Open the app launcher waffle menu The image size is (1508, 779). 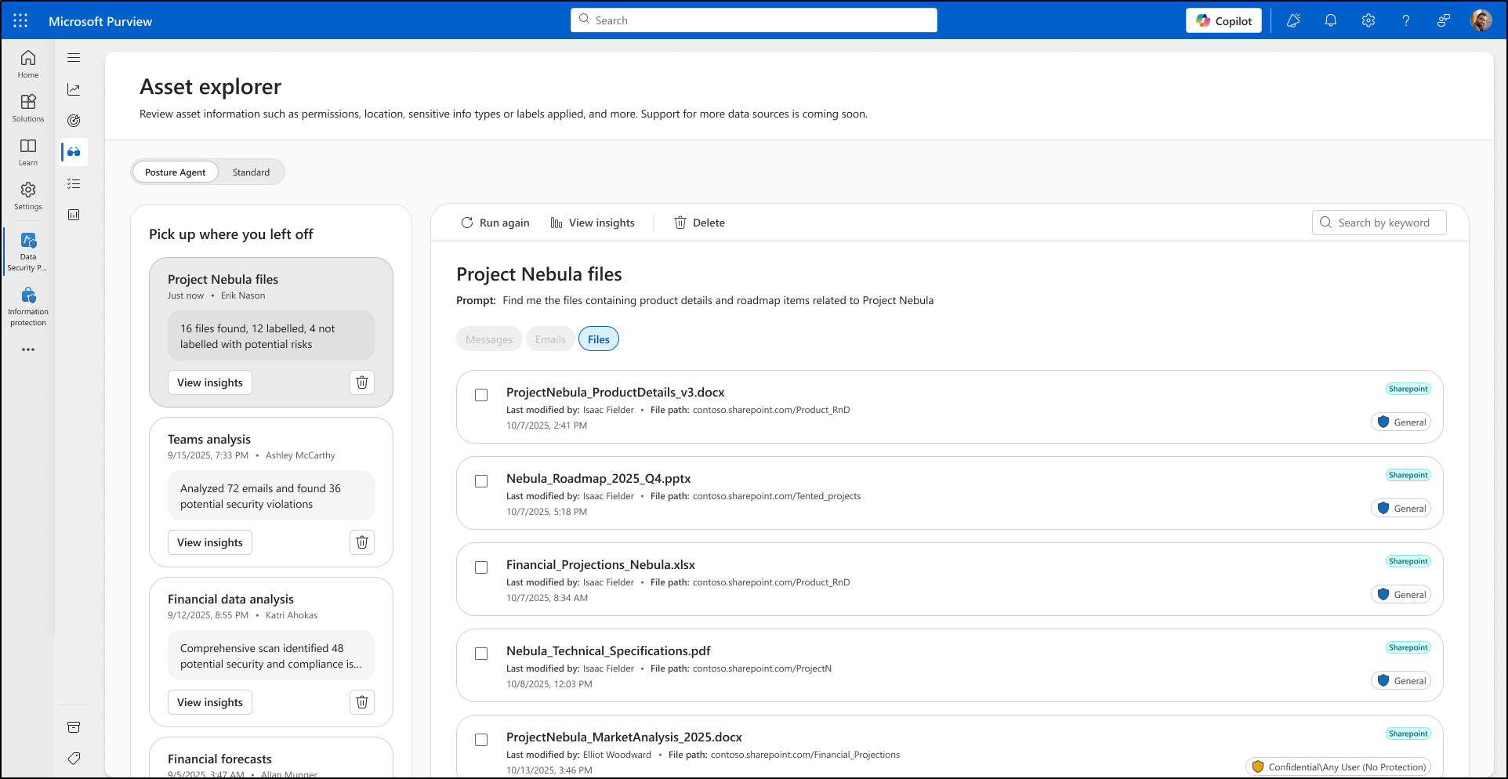pyautogui.click(x=20, y=20)
